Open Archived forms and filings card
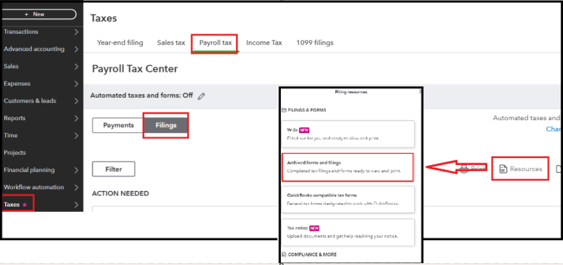This screenshot has width=563, height=265. click(347, 167)
